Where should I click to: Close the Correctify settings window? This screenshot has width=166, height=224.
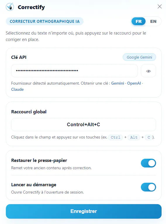tap(160, 6)
